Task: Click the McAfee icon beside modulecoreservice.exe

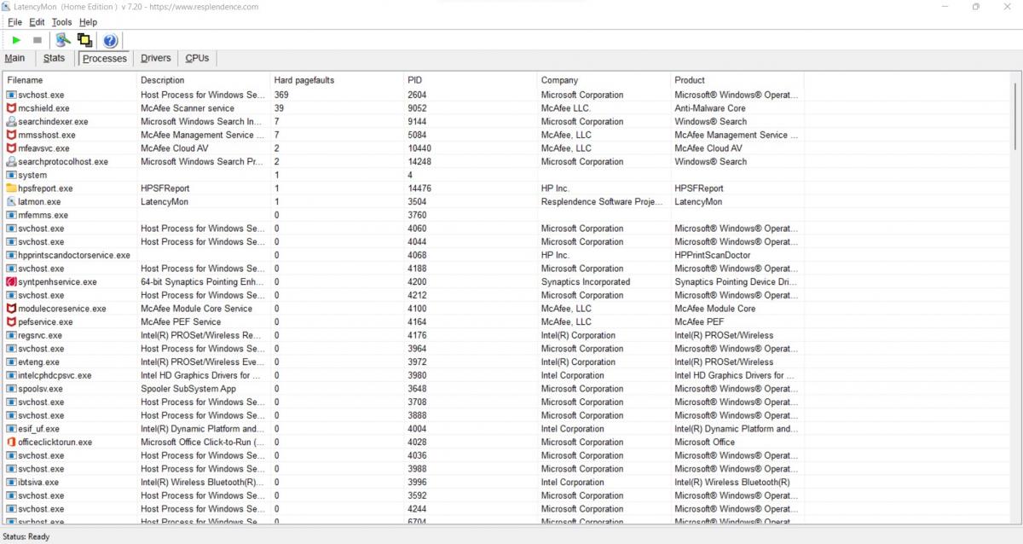Action: (11, 309)
